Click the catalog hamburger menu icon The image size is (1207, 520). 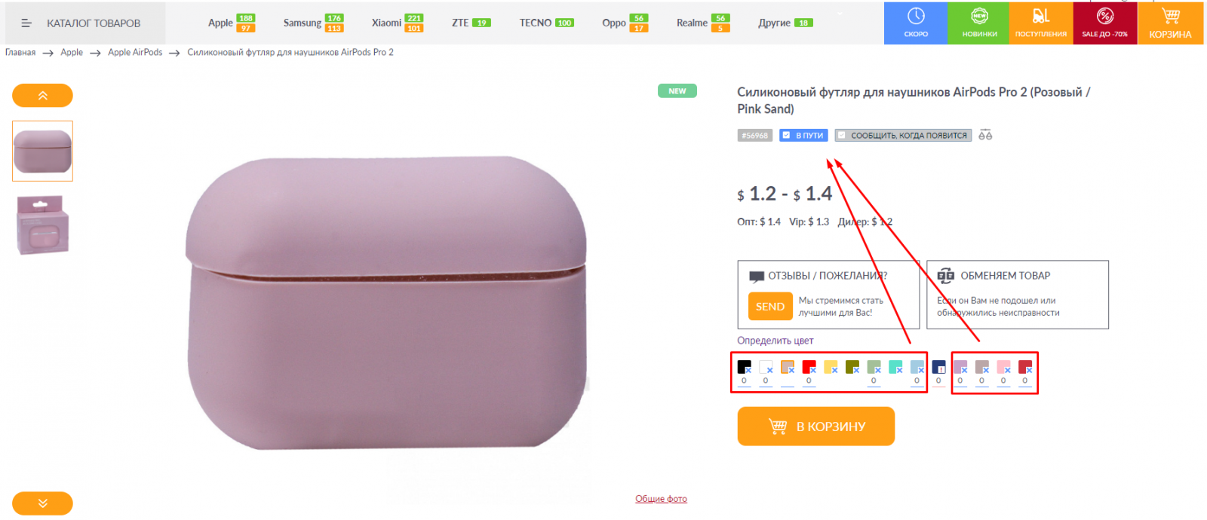point(26,23)
